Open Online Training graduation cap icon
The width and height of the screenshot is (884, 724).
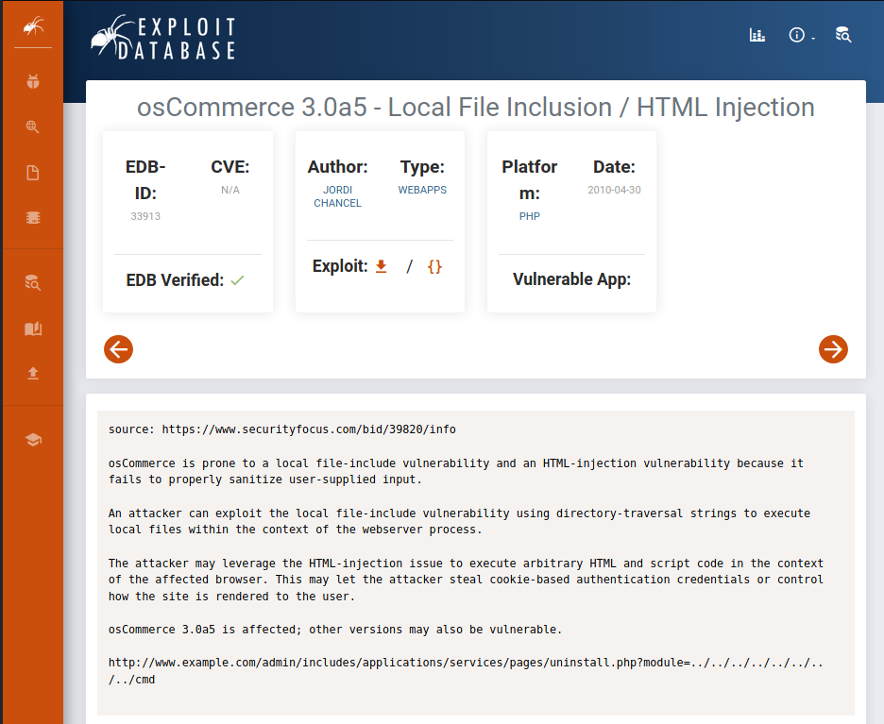click(x=33, y=440)
